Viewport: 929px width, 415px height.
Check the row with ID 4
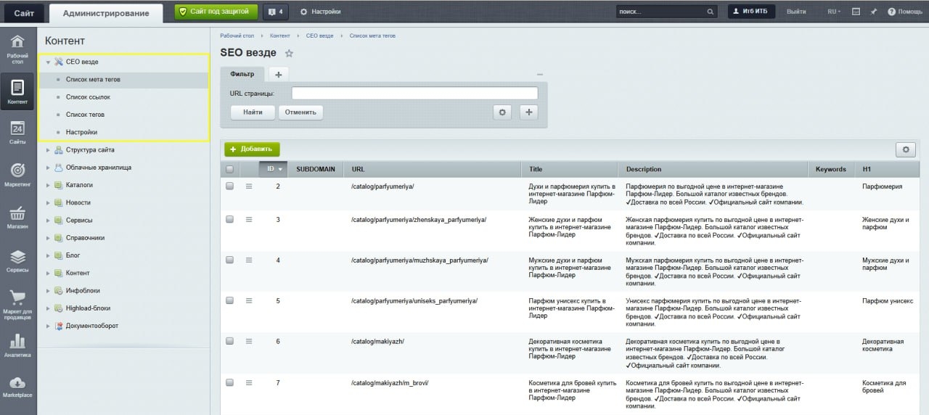tap(230, 260)
